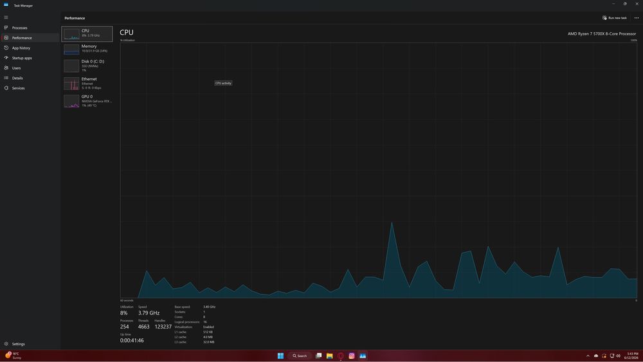Open the Windows Start menu
This screenshot has height=362, width=643.
[280, 356]
